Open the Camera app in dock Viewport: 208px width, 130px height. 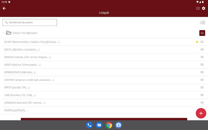119,125
